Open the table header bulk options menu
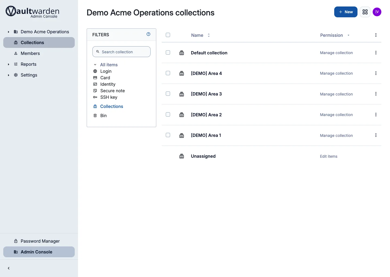This screenshot has height=277, width=390. coord(376,35)
